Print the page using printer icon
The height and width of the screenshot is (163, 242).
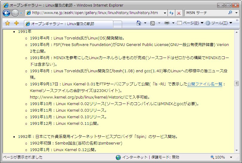[x=167, y=23]
